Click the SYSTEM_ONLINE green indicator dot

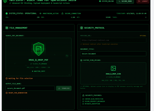pos(100,1)
